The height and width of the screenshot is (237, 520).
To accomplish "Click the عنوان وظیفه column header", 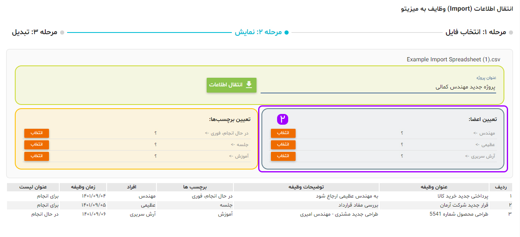I will point(434,187).
